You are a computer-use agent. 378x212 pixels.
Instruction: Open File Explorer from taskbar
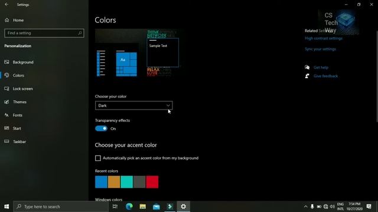point(143,207)
